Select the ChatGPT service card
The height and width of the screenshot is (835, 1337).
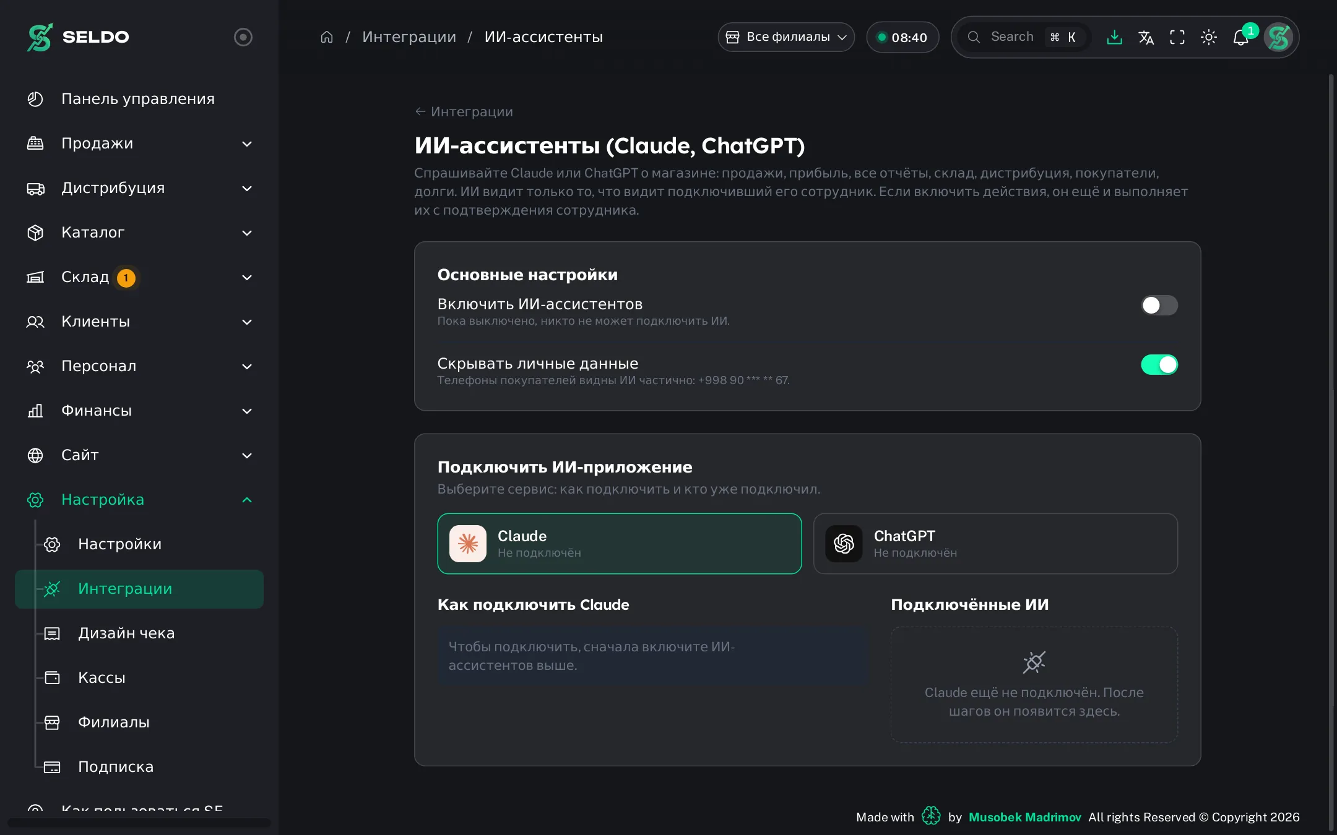[x=995, y=544]
